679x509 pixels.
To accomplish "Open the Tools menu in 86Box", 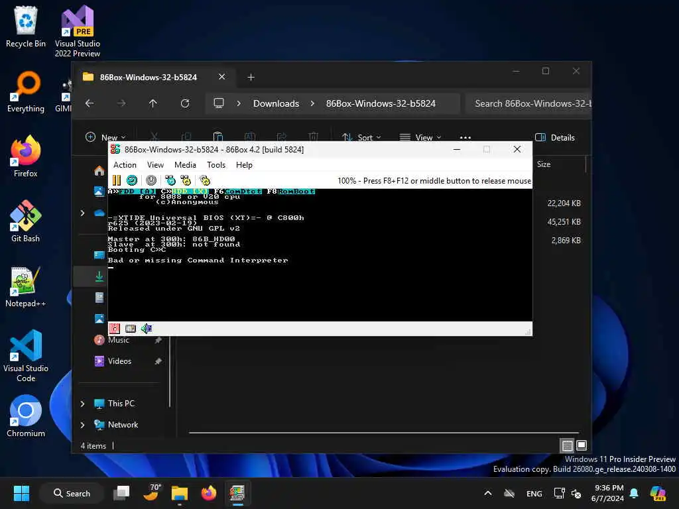I will [216, 165].
